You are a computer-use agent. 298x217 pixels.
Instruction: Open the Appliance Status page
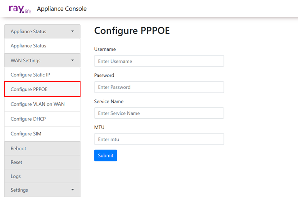(x=28, y=46)
